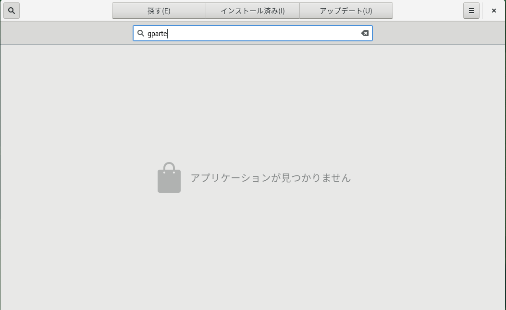Place cursor after gparte in search box
Screen dimensions: 506x310
(x=168, y=34)
